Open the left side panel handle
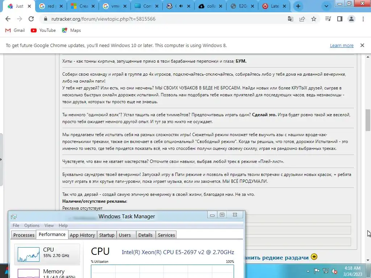The image size is (371, 278). coord(1,160)
